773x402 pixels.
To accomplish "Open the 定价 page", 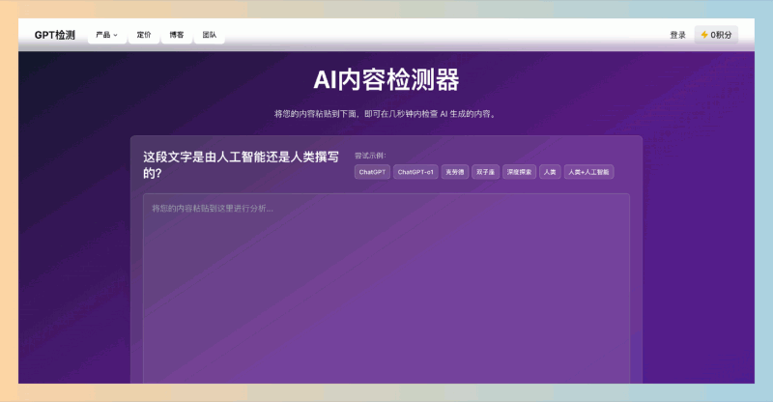I will (144, 35).
